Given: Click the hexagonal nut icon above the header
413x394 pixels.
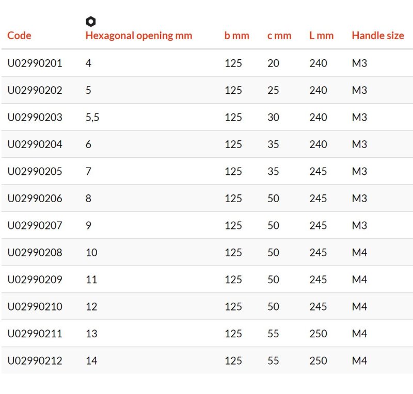Looking at the screenshot, I should point(91,22).
